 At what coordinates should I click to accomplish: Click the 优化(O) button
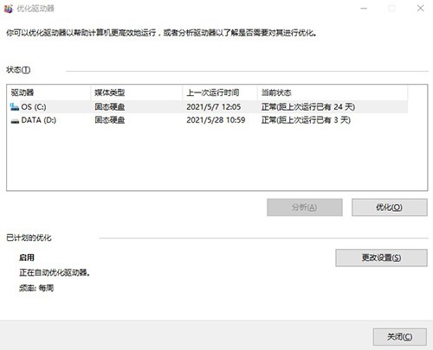point(390,207)
